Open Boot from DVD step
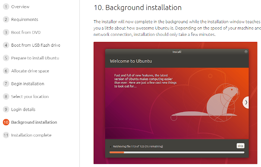This screenshot has width=261, height=167. point(26,33)
